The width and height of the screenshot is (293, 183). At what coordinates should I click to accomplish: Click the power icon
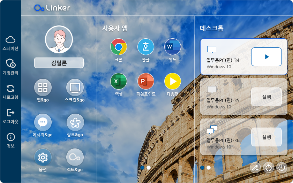click(x=281, y=168)
